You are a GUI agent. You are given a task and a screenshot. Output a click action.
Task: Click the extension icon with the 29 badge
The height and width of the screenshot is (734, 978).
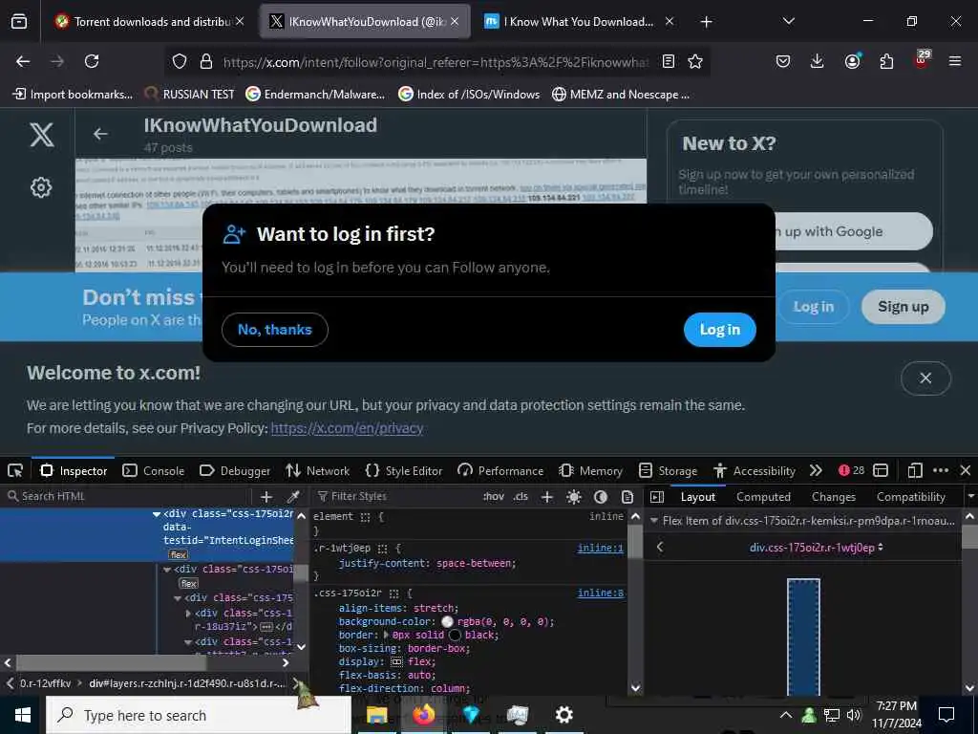[x=922, y=60]
